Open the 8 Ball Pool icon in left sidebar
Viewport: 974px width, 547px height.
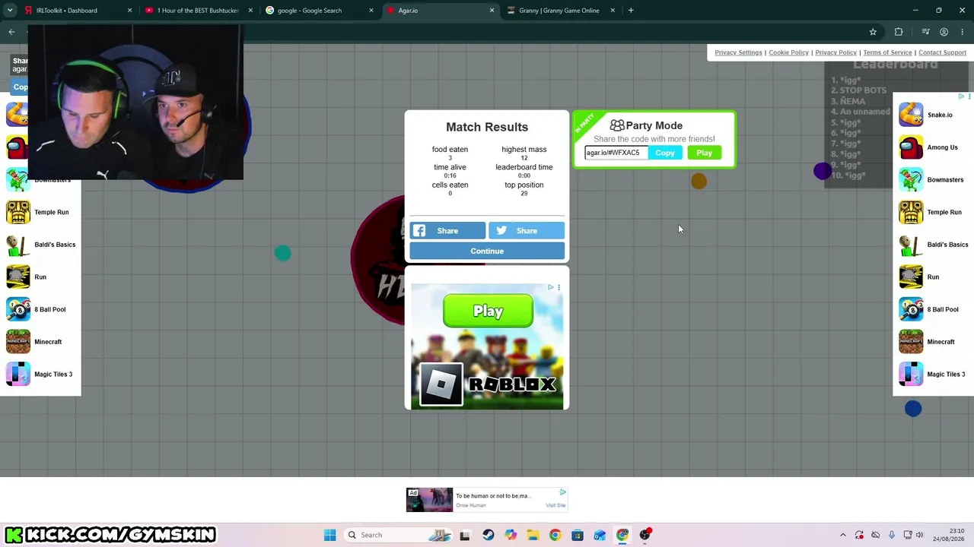[18, 309]
